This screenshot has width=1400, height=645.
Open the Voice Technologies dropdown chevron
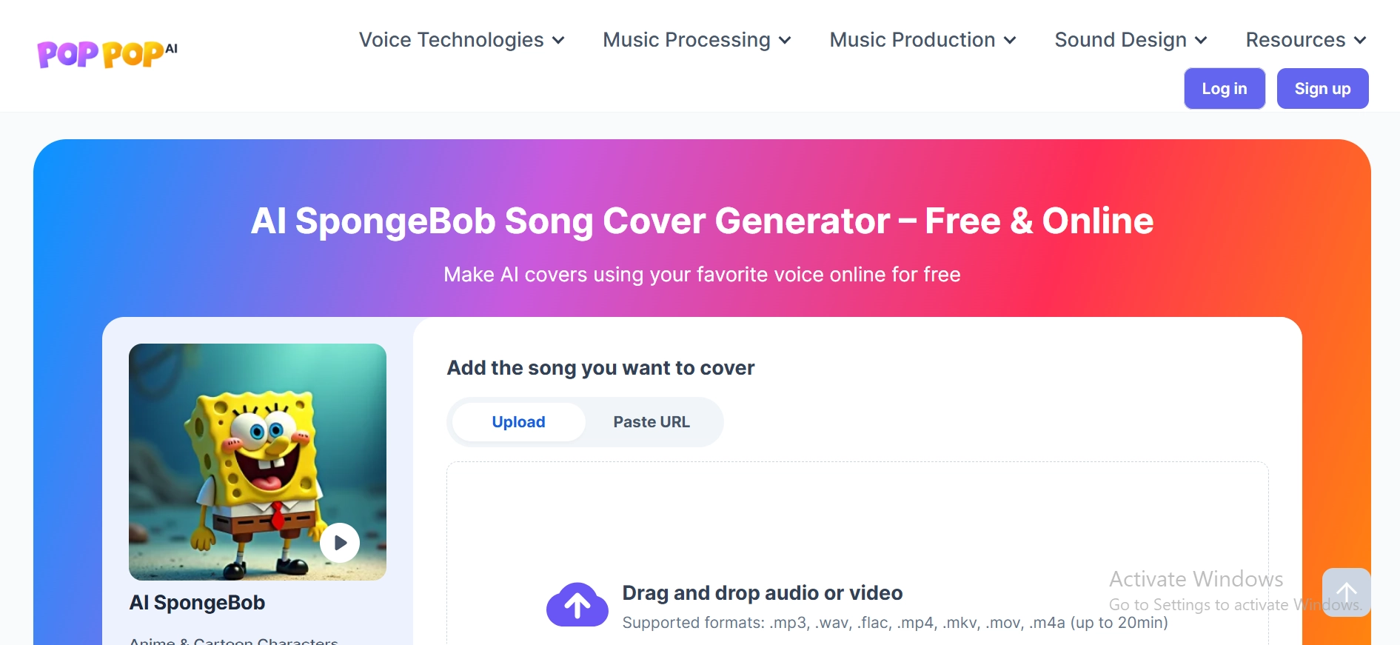[558, 41]
